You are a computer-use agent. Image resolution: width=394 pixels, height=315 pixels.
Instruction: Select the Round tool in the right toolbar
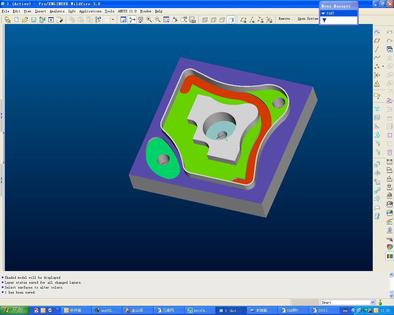click(x=377, y=144)
